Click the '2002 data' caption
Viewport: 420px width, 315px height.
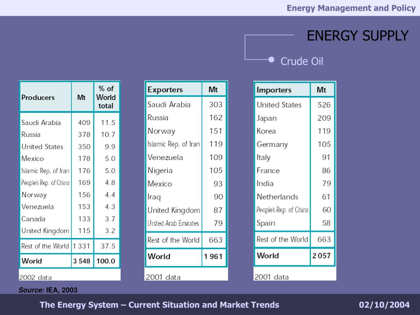pyautogui.click(x=35, y=277)
